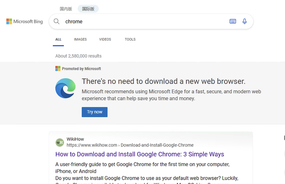The image size is (285, 184).
Task: Click the magnifying glass search icon
Action: pyautogui.click(x=56, y=21)
